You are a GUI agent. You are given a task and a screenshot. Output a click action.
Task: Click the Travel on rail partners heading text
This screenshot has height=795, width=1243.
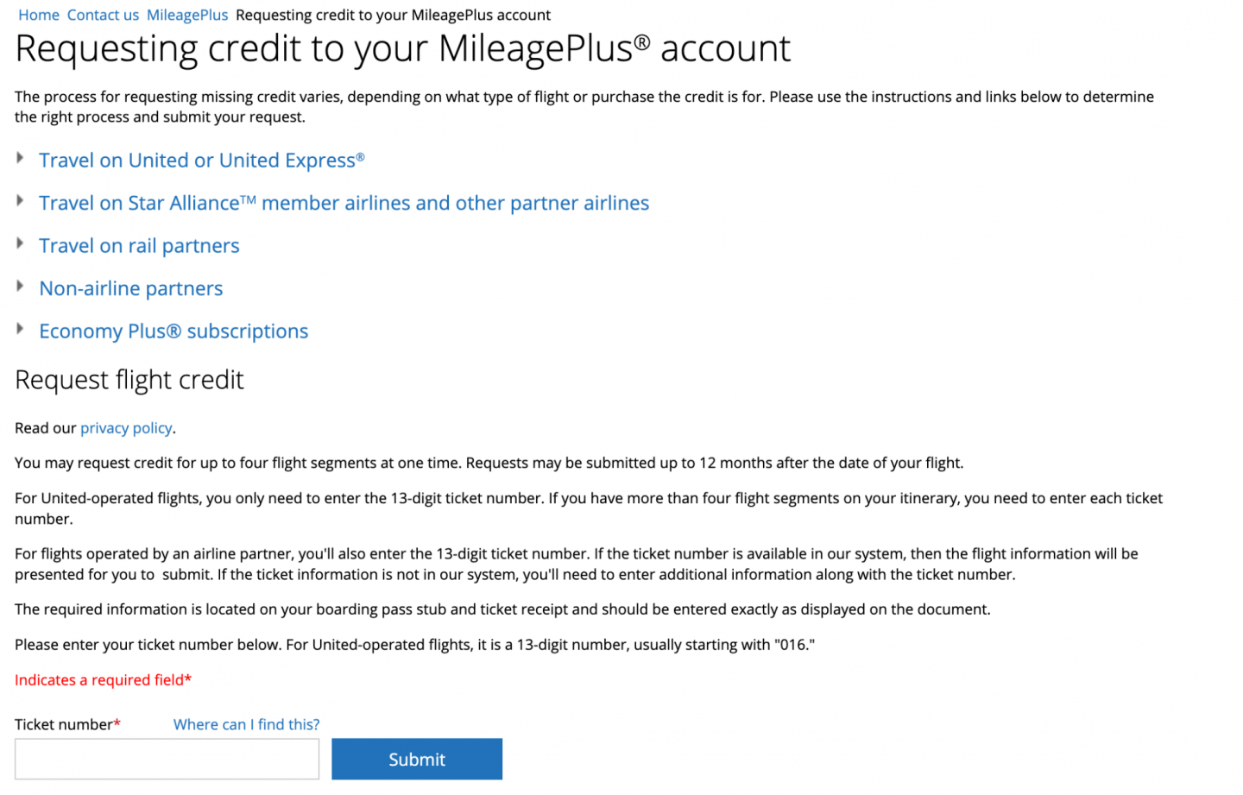tap(139, 246)
